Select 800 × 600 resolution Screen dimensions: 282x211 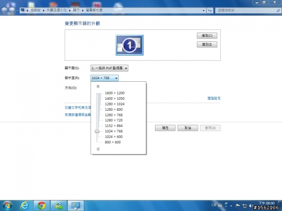click(x=113, y=142)
